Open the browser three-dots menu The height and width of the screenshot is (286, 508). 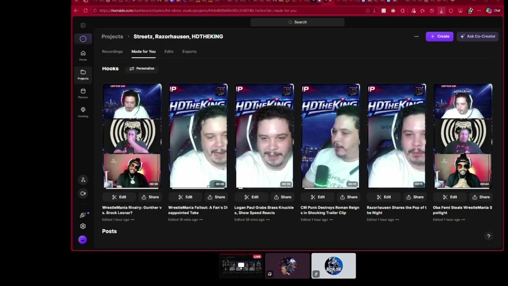(479, 11)
